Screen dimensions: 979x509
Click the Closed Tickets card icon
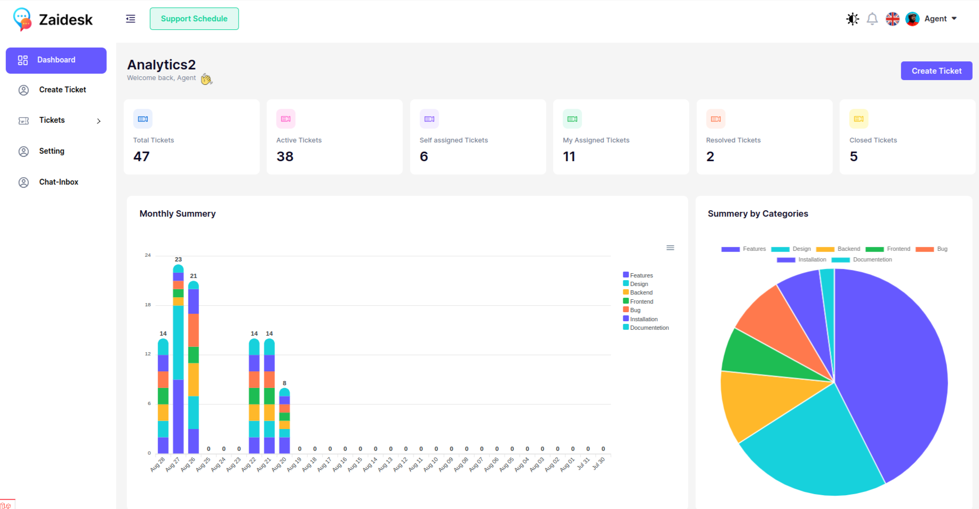click(859, 119)
